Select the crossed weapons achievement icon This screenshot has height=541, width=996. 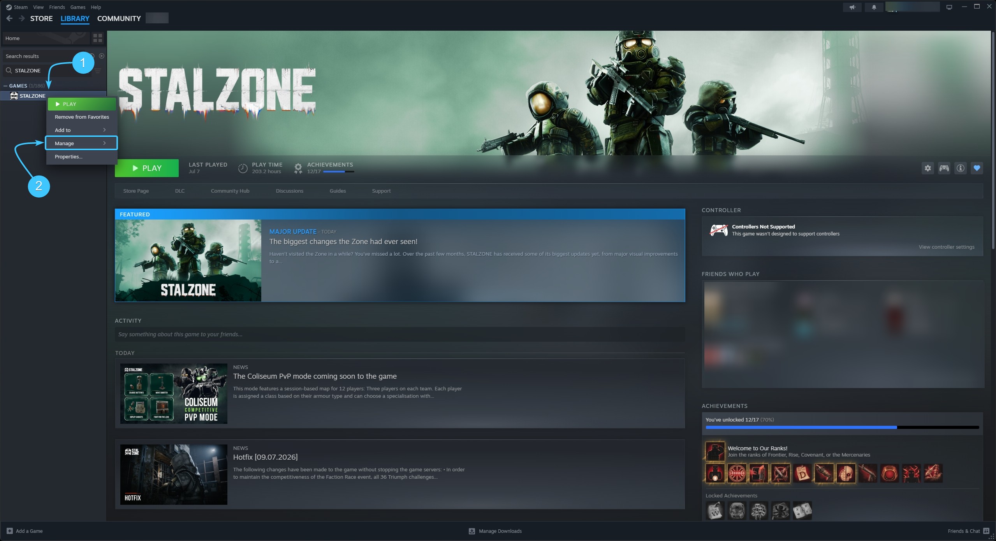pyautogui.click(x=781, y=473)
